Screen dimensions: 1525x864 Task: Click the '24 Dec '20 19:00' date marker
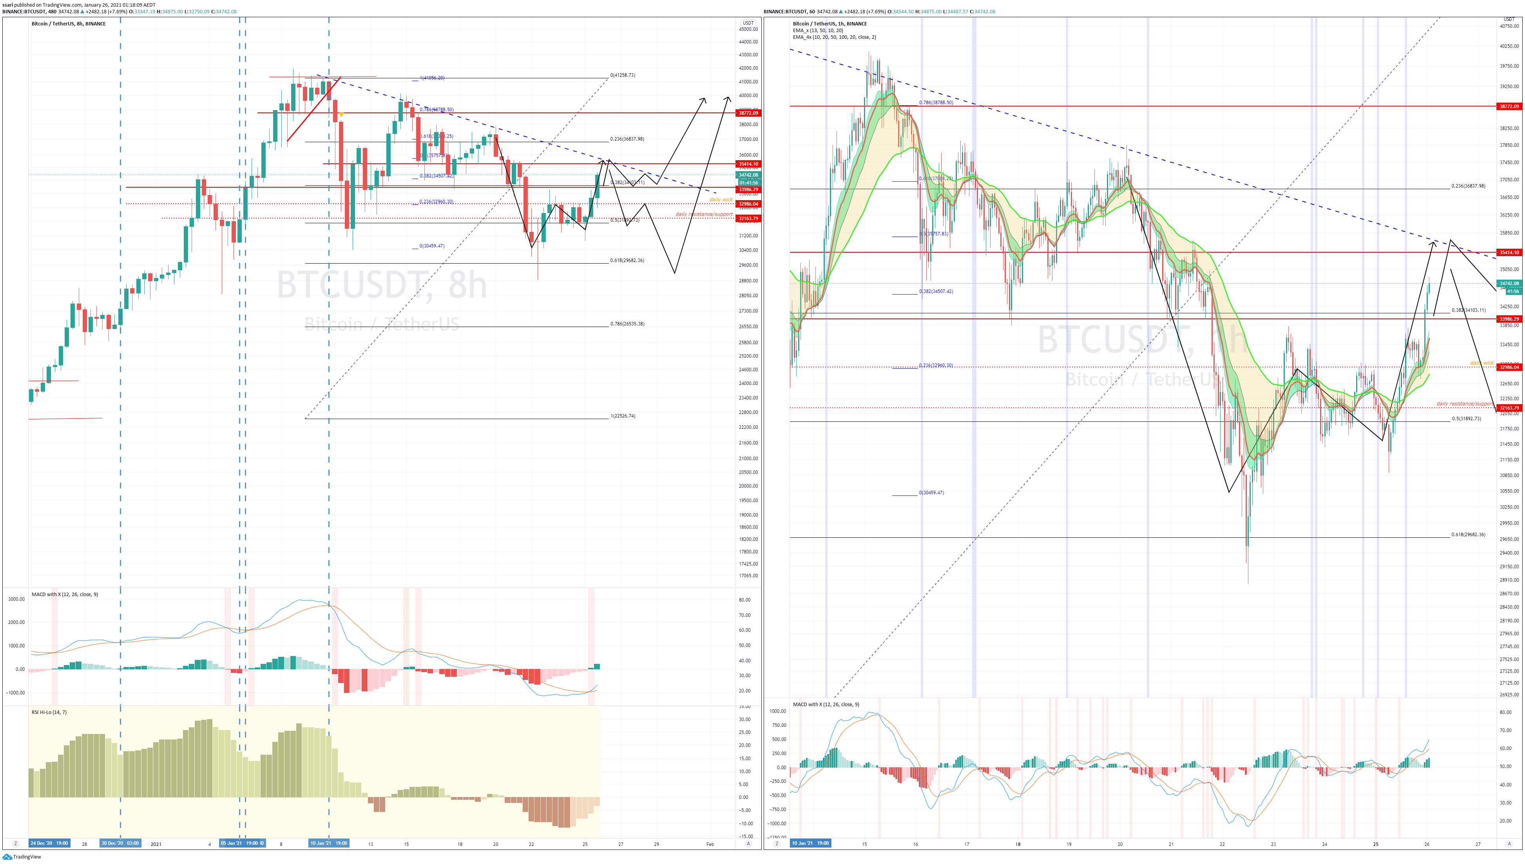click(x=49, y=843)
